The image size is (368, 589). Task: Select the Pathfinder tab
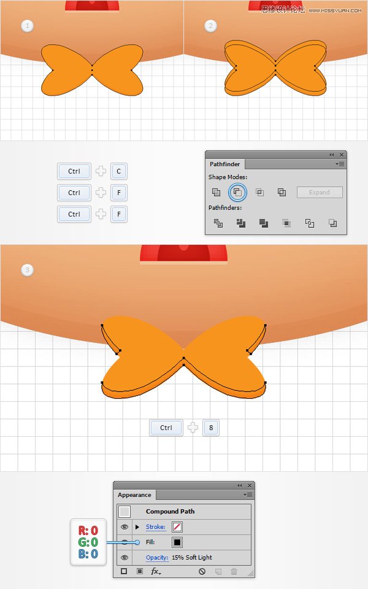225,164
